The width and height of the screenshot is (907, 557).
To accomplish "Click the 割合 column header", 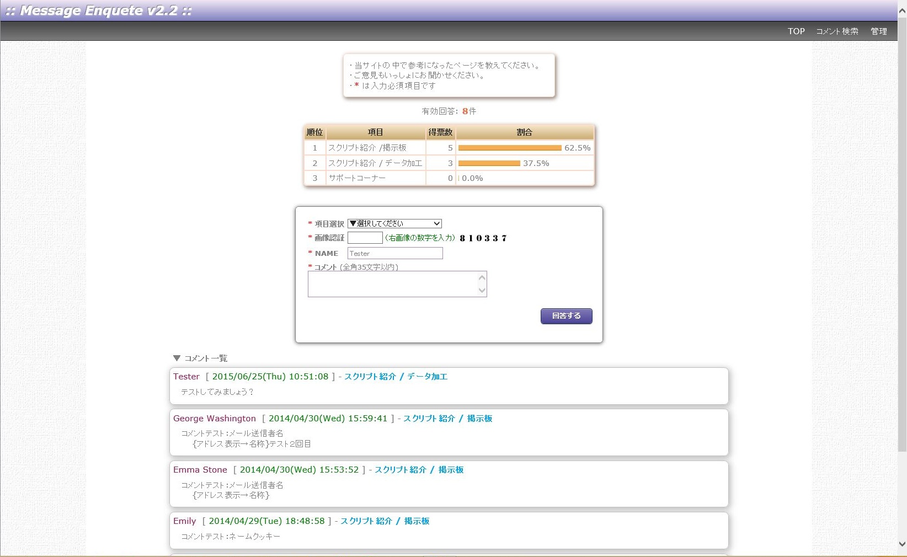I will [x=524, y=132].
